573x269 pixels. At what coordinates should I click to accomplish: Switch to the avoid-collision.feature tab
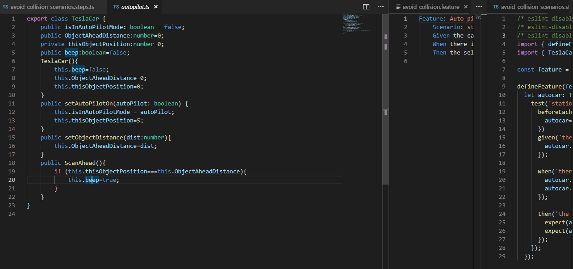pos(431,7)
